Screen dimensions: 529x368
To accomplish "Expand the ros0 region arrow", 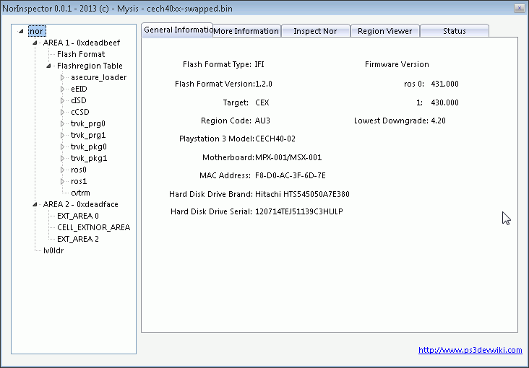I will point(63,170).
